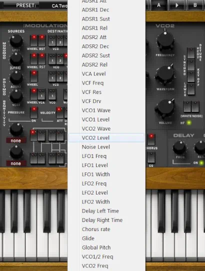The height and width of the screenshot is (271, 205).
Task: Pick VCO1 Wave parameter
Action: 106,110
